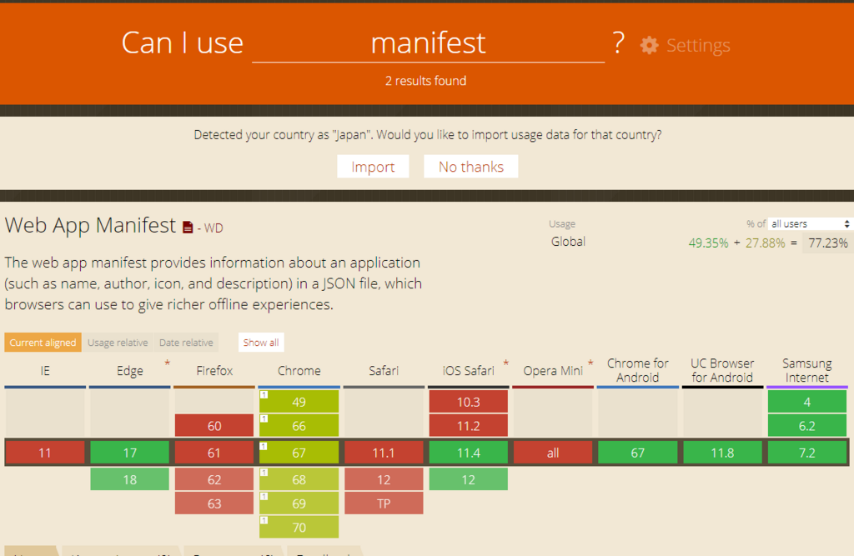
Task: Click the Samsung Internet column header
Action: coord(807,370)
